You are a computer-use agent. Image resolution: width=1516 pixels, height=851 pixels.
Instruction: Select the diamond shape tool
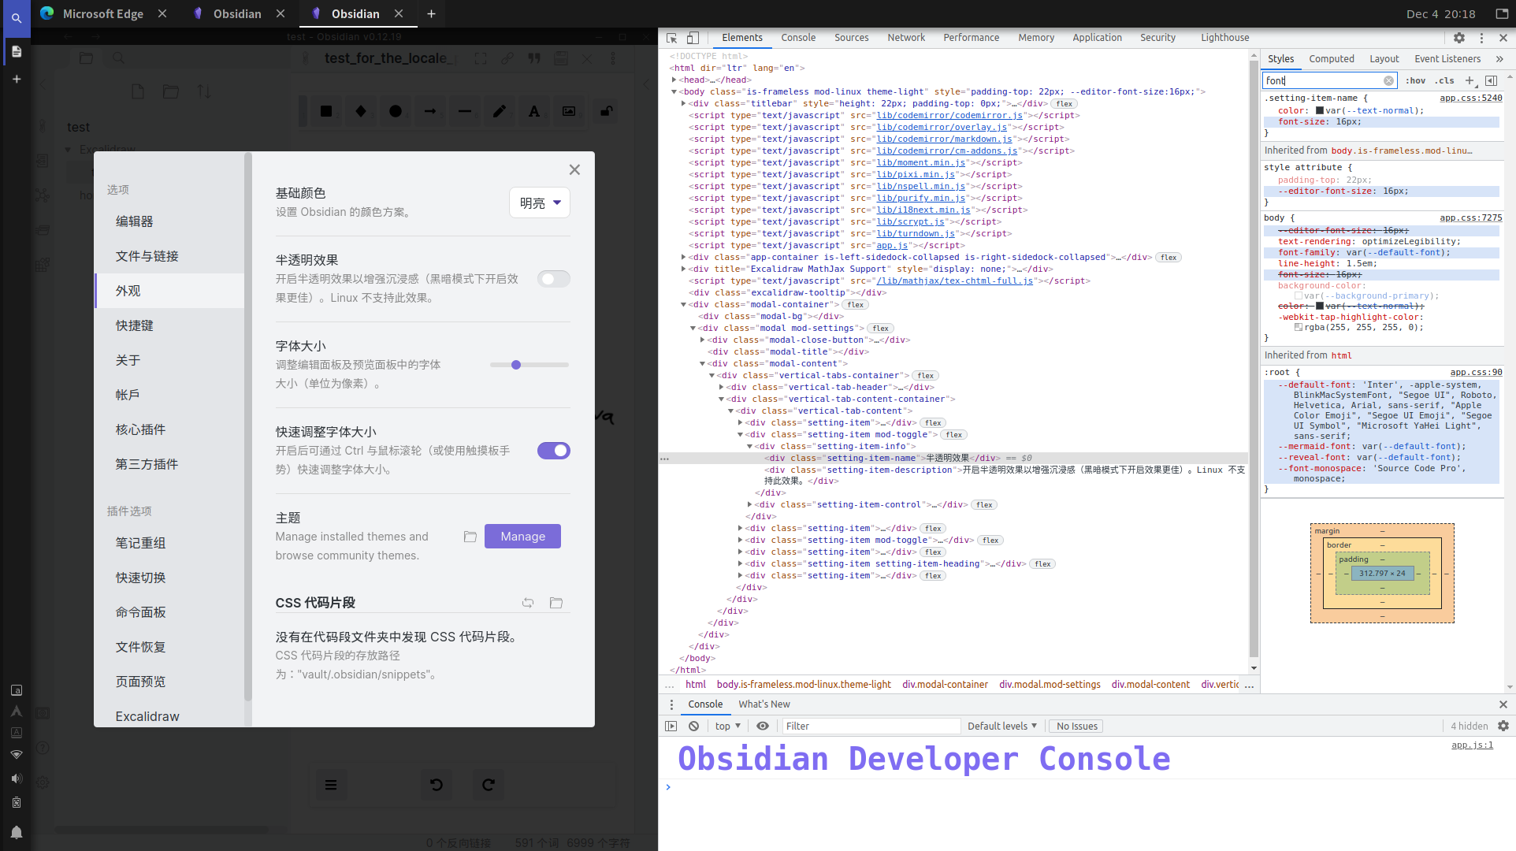[361, 110]
